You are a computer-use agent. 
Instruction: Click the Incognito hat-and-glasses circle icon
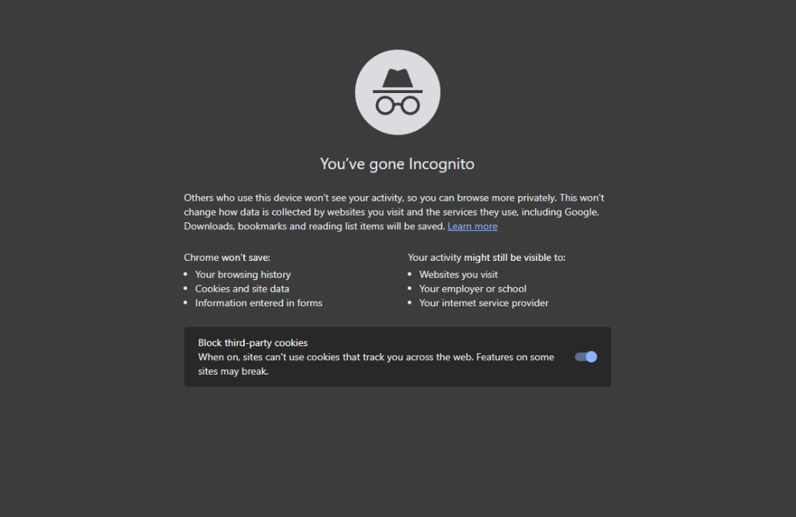[397, 92]
